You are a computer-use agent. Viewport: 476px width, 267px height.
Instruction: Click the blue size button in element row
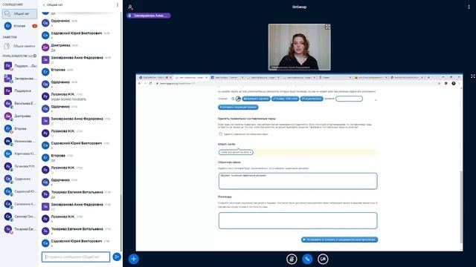[x=285, y=99]
